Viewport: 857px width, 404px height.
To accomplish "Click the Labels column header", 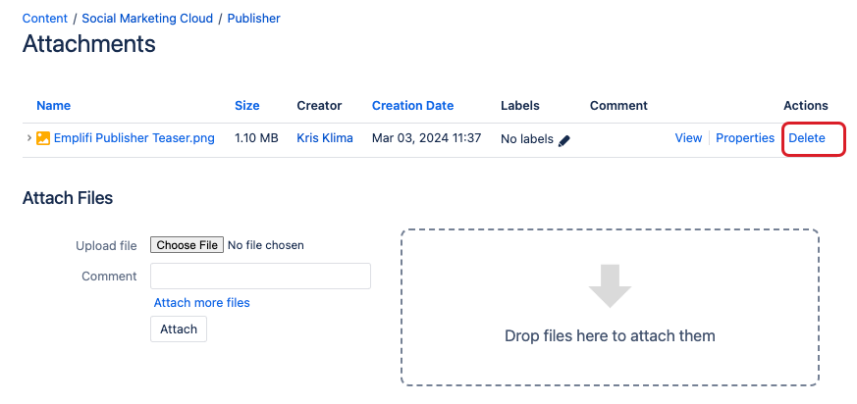I will coord(519,105).
